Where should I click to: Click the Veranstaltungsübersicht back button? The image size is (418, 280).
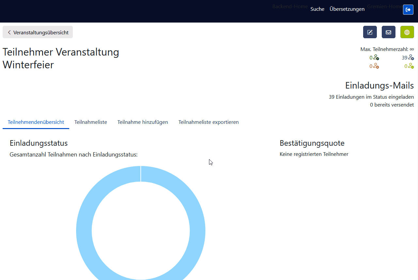click(38, 32)
